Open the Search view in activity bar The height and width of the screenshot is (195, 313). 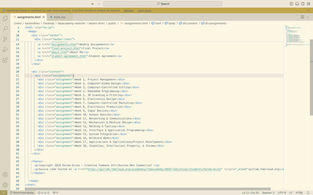point(5,29)
